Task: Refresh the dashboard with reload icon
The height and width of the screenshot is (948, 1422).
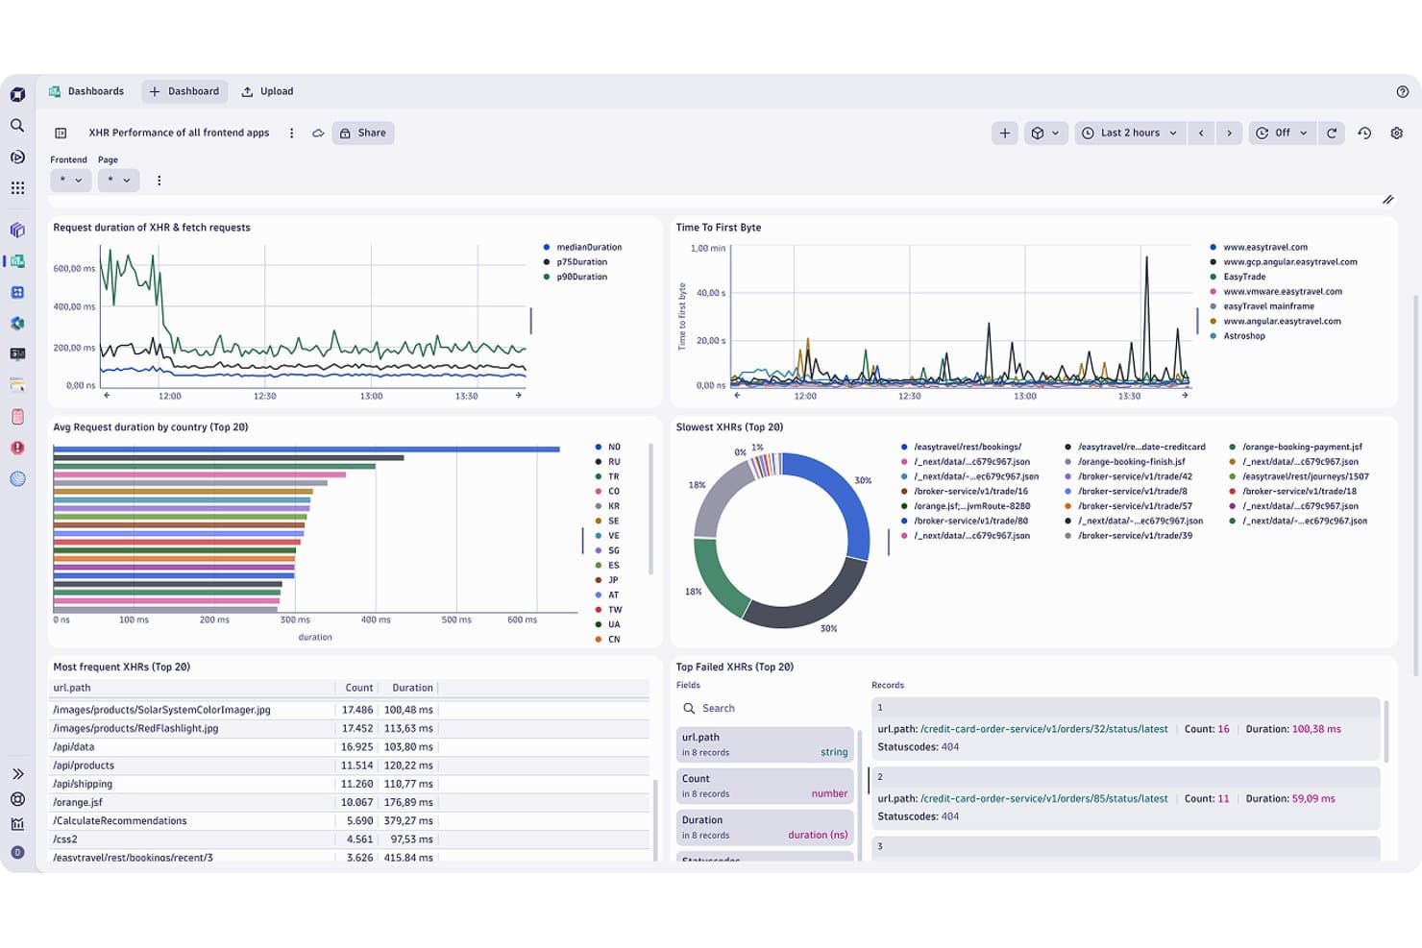Action: [1332, 133]
